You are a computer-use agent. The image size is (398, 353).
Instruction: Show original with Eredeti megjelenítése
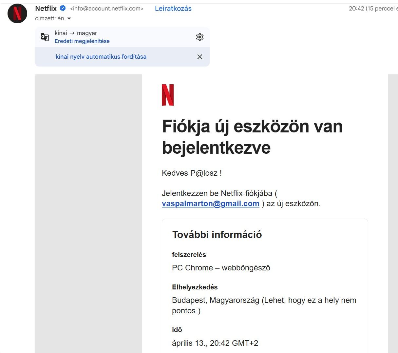pos(82,41)
